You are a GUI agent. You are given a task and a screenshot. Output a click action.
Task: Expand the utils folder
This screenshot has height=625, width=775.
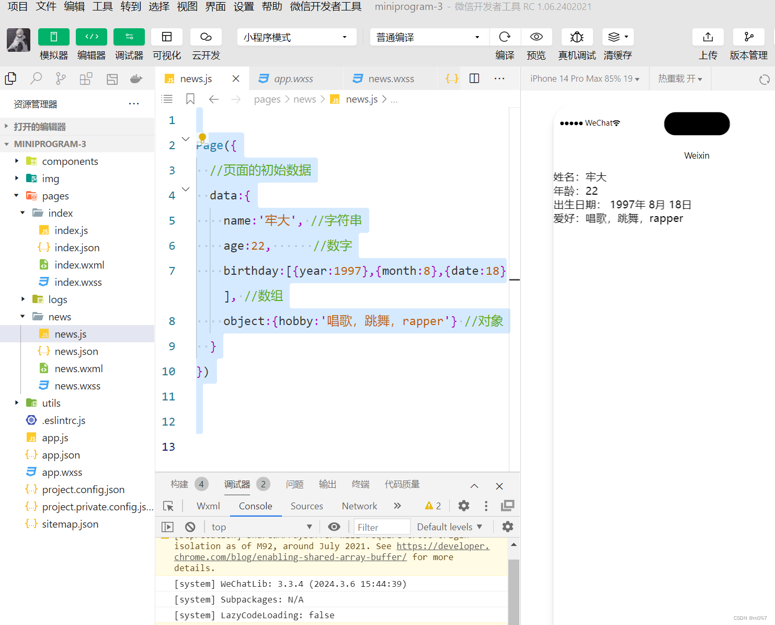click(77, 403)
